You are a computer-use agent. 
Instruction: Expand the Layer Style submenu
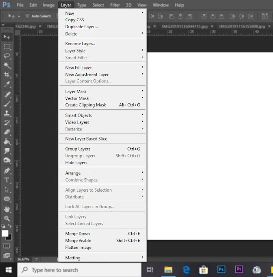point(102,51)
